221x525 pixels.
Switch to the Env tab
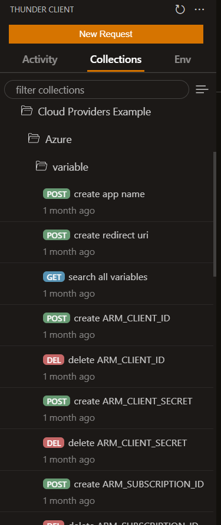coord(183,59)
